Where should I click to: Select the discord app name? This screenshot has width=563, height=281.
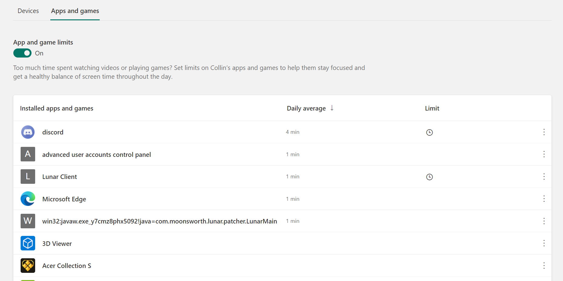(53, 132)
